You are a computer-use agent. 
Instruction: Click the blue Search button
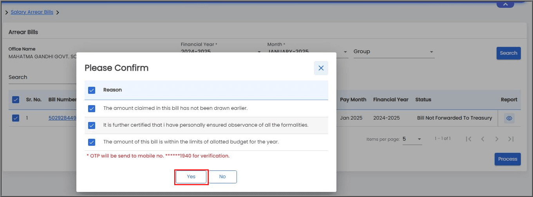508,53
